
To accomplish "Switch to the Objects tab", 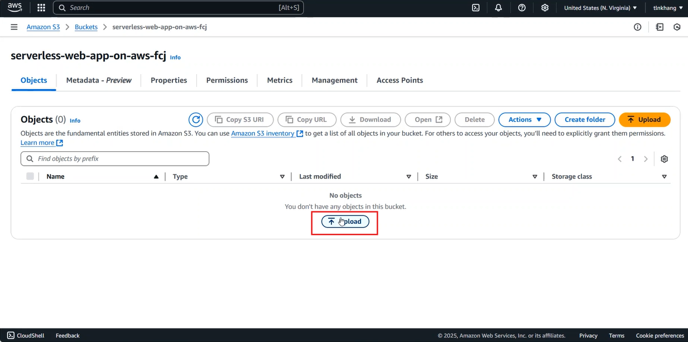I will pos(34,80).
